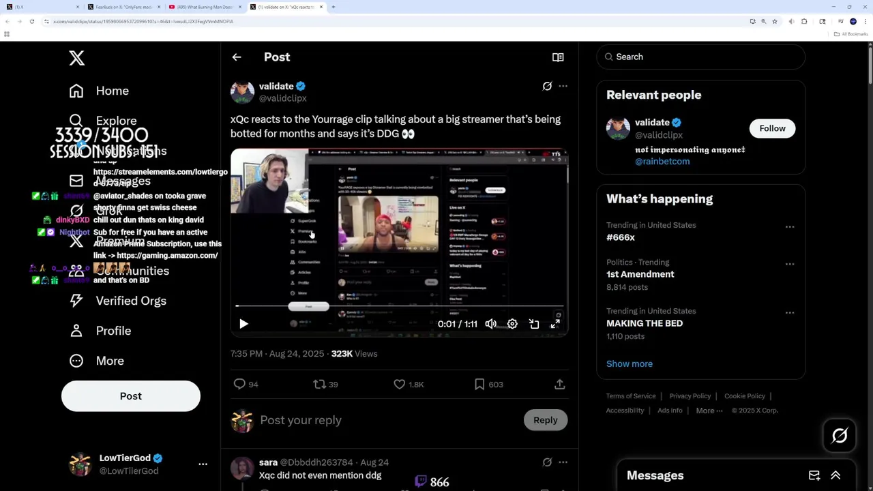Click the Search input box
This screenshot has width=873, height=491.
pos(701,57)
